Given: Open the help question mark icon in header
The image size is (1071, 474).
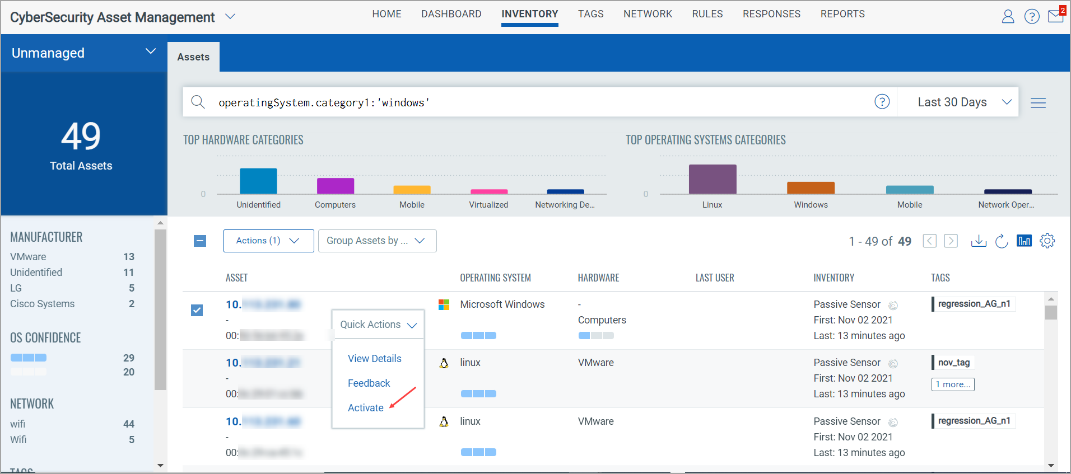Looking at the screenshot, I should tap(1032, 17).
